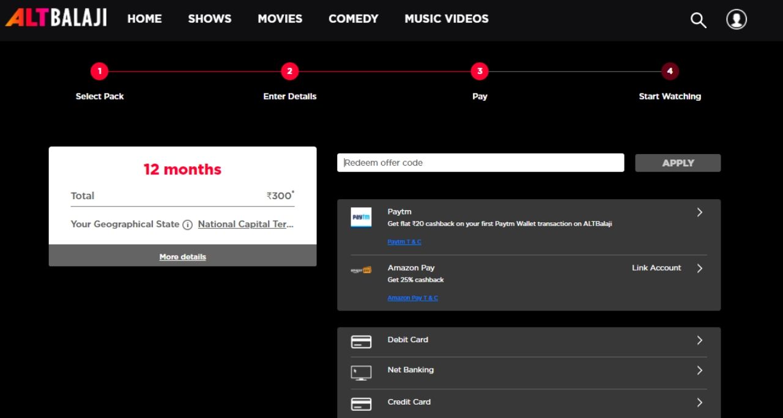Click the 12 months plan heading
The height and width of the screenshot is (418, 783).
(182, 169)
